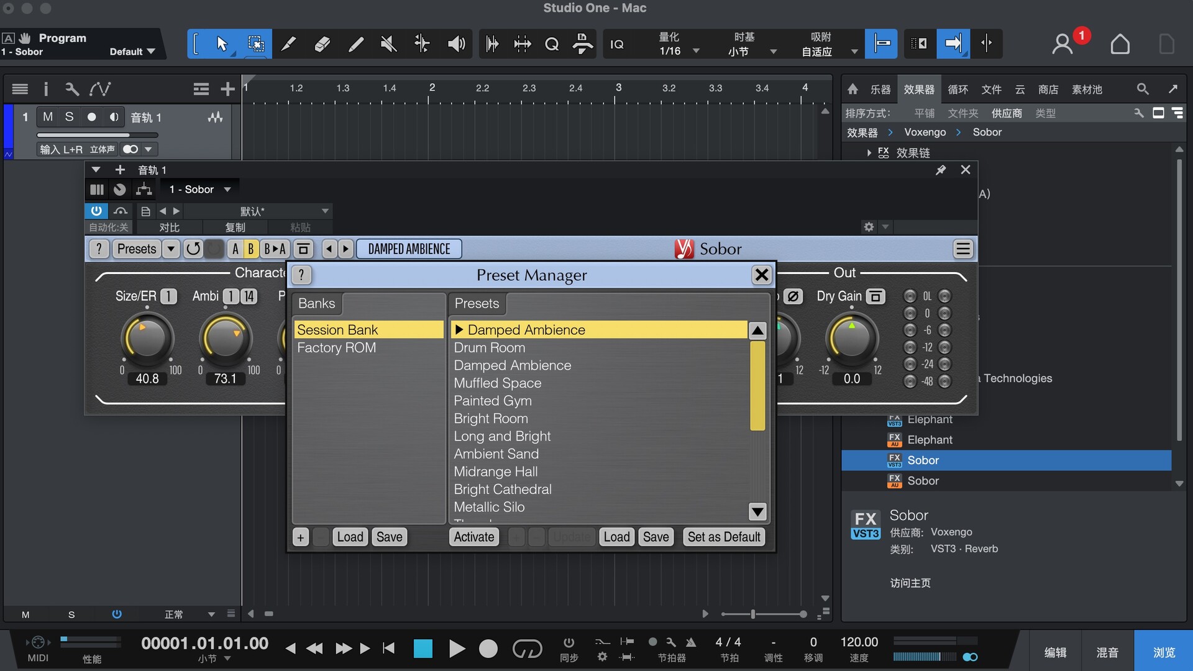1193x671 pixels.
Task: Expand the 效果链 tree item
Action: click(x=869, y=153)
